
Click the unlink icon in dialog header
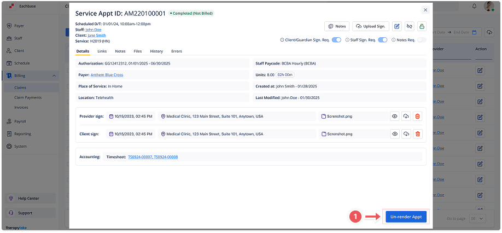click(x=409, y=26)
